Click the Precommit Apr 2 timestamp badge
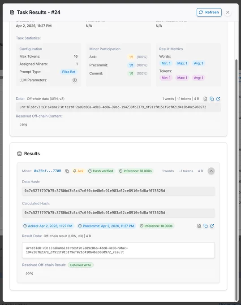241x305 pixels. [x=106, y=226]
